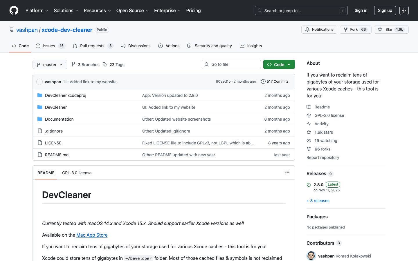418x261 pixels.
Task: Open the DevCleaner folder
Action: pyautogui.click(x=56, y=107)
